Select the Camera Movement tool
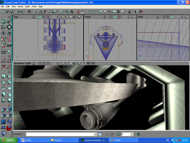The height and width of the screenshot is (143, 190). point(3,21)
